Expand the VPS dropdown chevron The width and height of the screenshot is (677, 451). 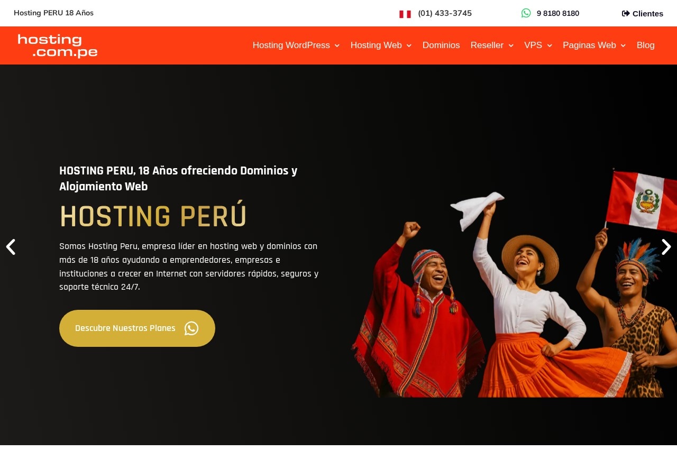550,46
